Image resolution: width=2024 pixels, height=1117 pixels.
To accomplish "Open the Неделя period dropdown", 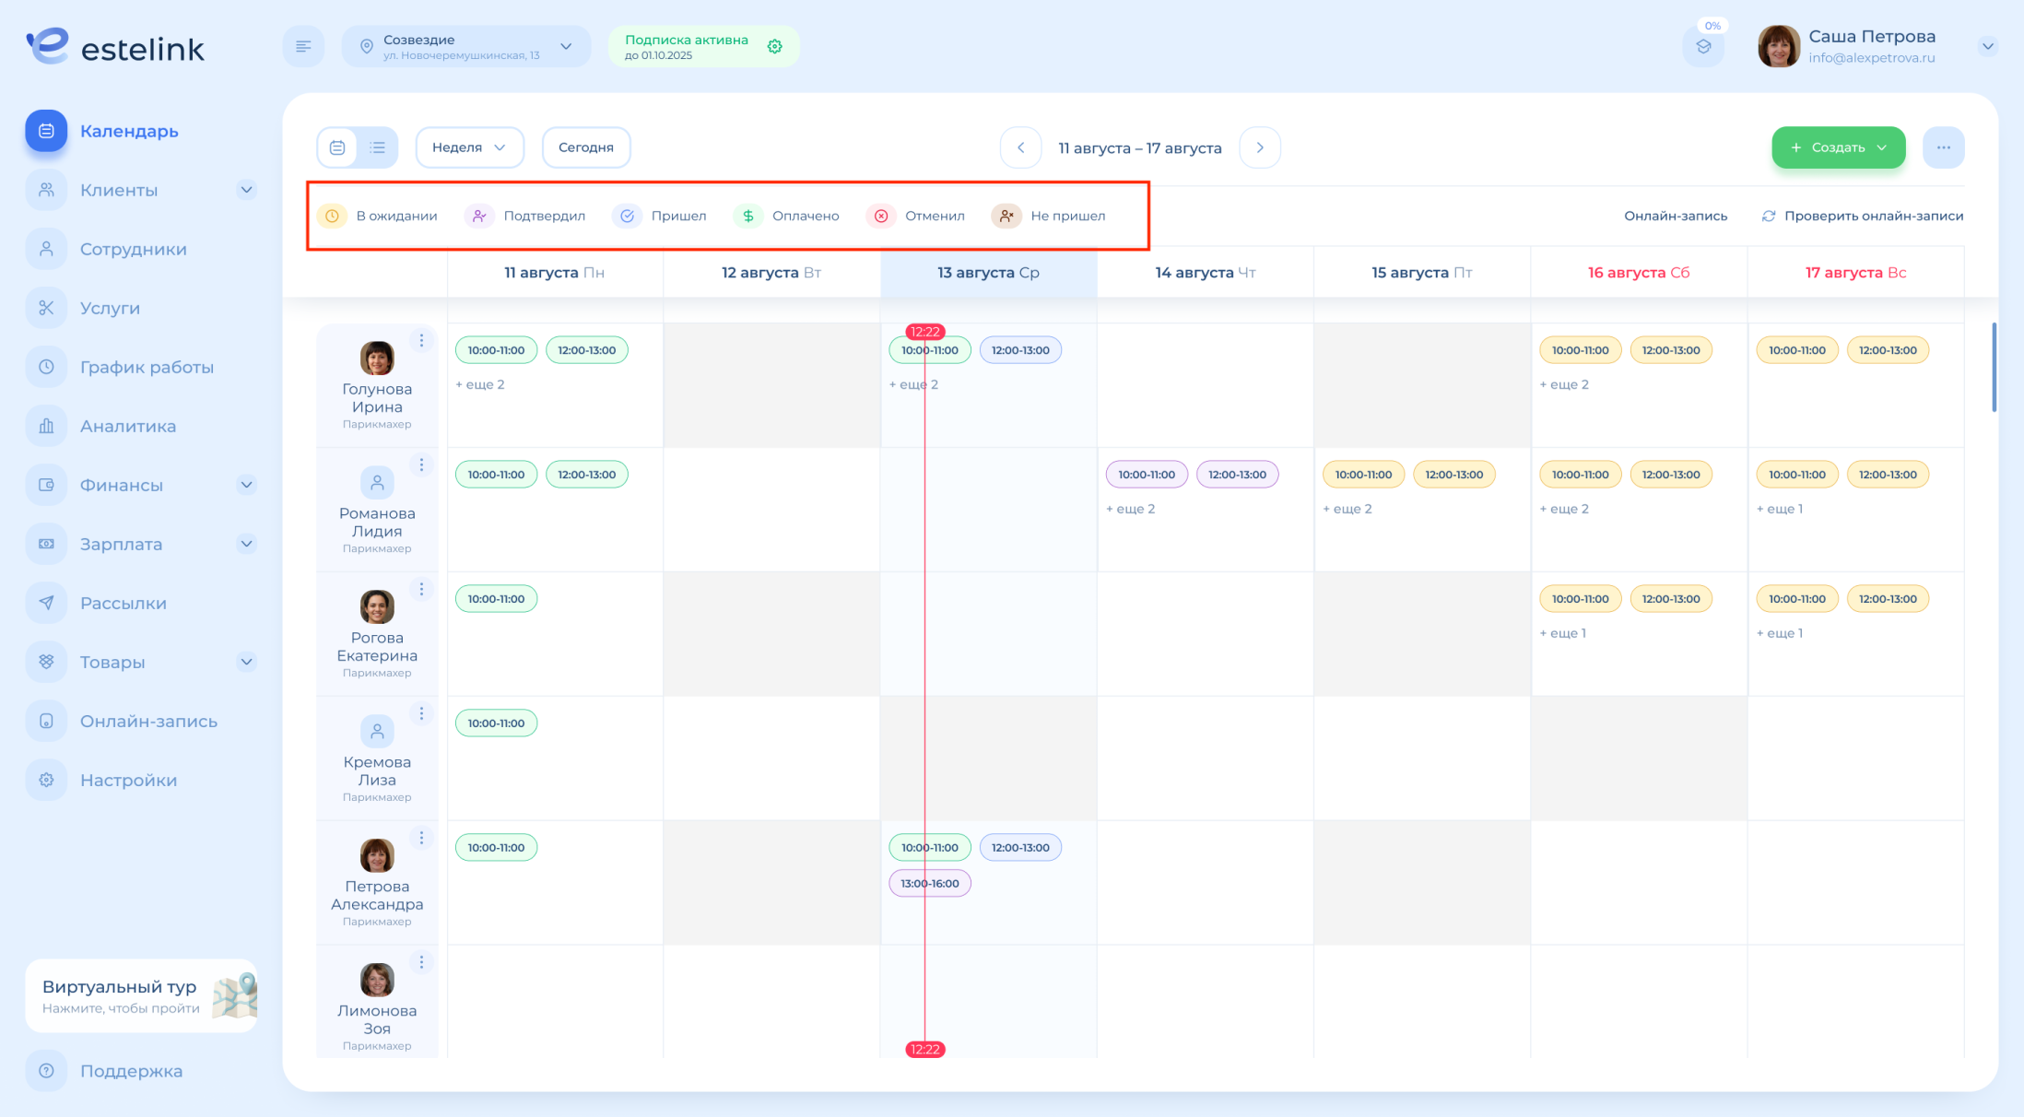I will [x=469, y=147].
